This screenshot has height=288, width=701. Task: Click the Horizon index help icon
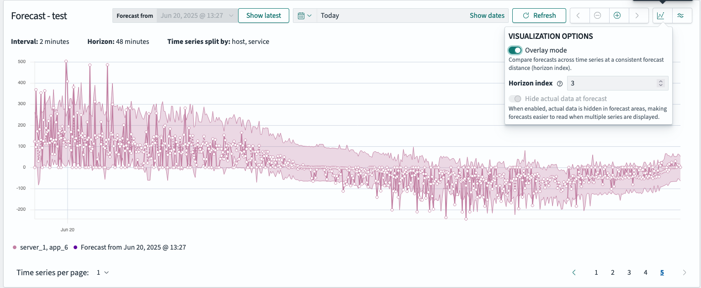pyautogui.click(x=559, y=84)
